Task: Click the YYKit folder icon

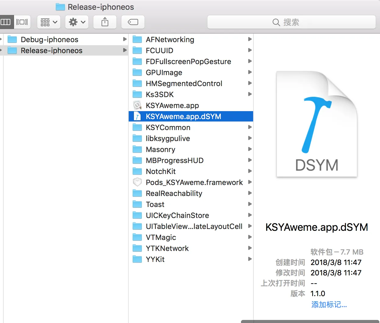Action: point(138,259)
